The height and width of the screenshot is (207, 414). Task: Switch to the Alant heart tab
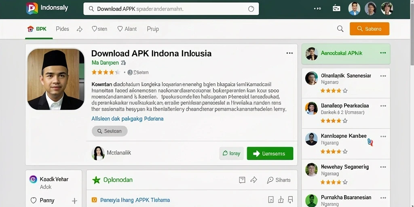pos(127,29)
